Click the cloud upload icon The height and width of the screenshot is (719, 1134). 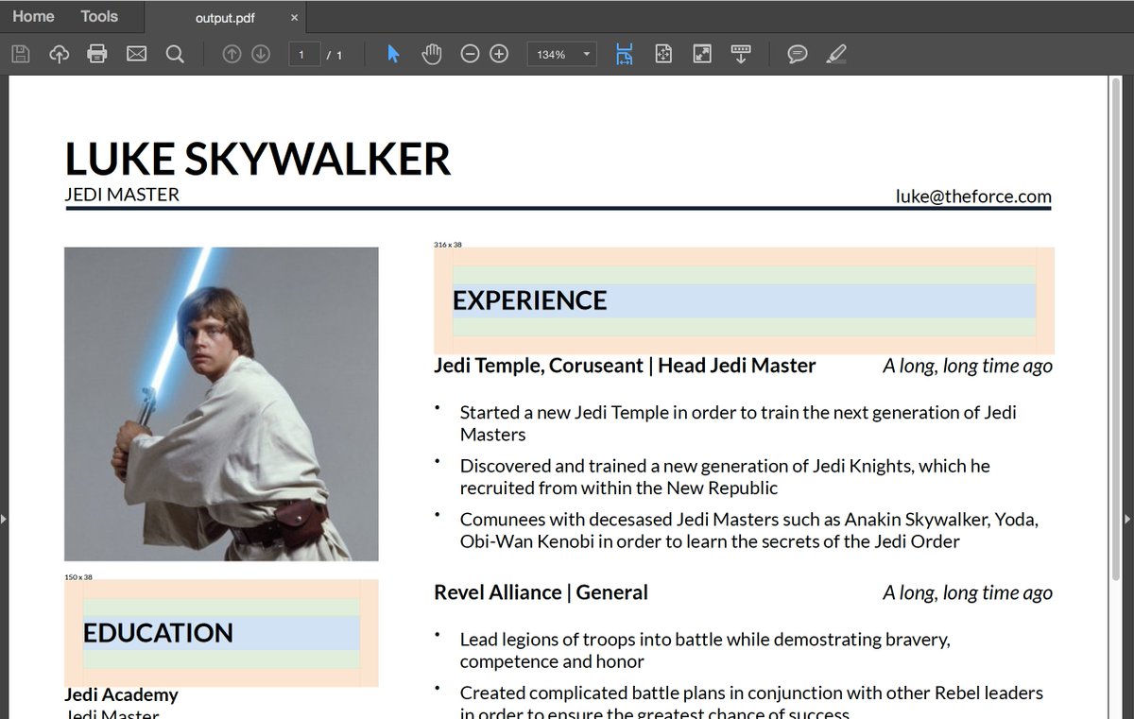(x=59, y=54)
